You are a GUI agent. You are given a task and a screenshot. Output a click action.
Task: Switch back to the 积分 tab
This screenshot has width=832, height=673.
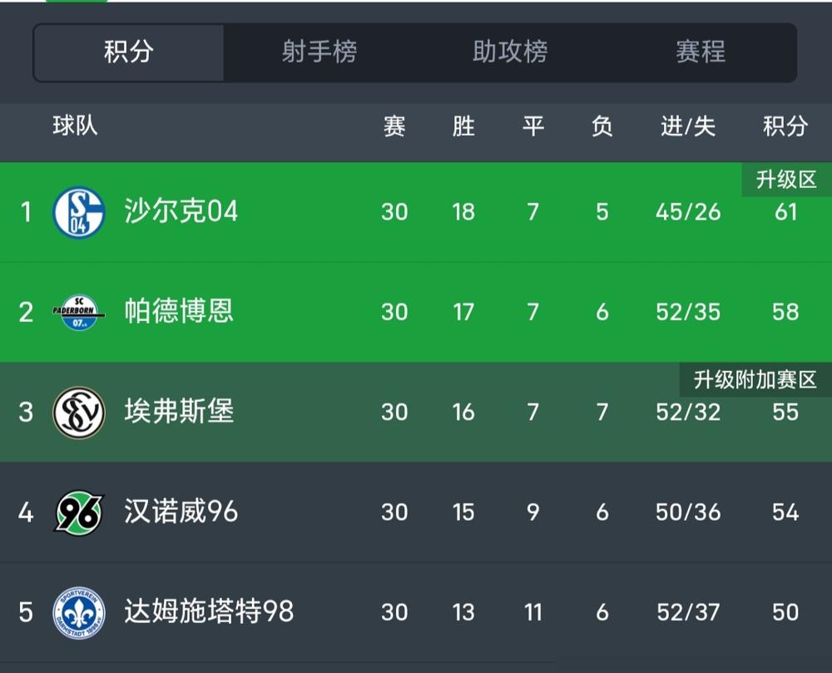[x=129, y=52]
